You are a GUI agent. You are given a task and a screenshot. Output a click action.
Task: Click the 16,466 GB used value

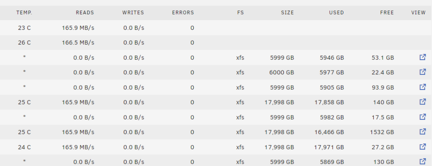[329, 132]
